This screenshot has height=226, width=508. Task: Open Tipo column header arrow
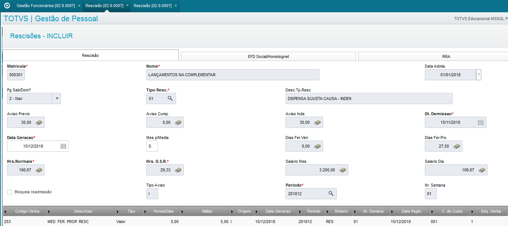(x=118, y=211)
